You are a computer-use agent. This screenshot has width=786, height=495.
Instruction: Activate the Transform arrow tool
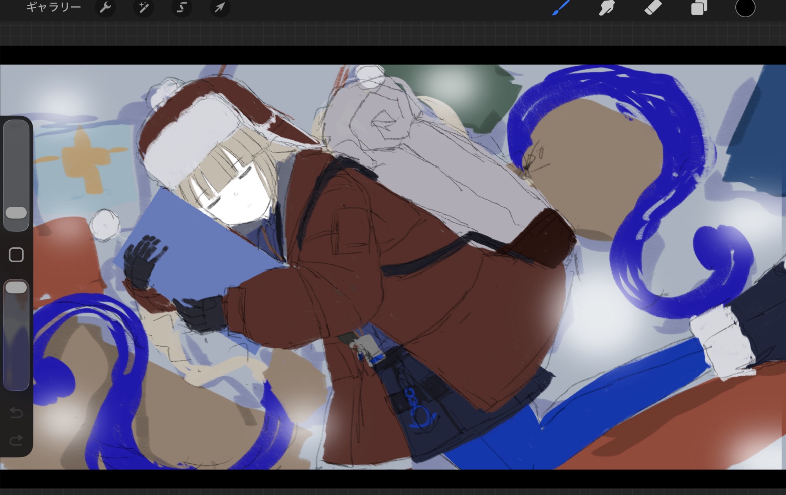point(219,7)
